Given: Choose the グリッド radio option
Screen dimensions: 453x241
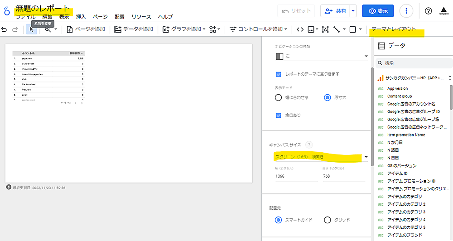Looking at the screenshot, I should pos(328,220).
